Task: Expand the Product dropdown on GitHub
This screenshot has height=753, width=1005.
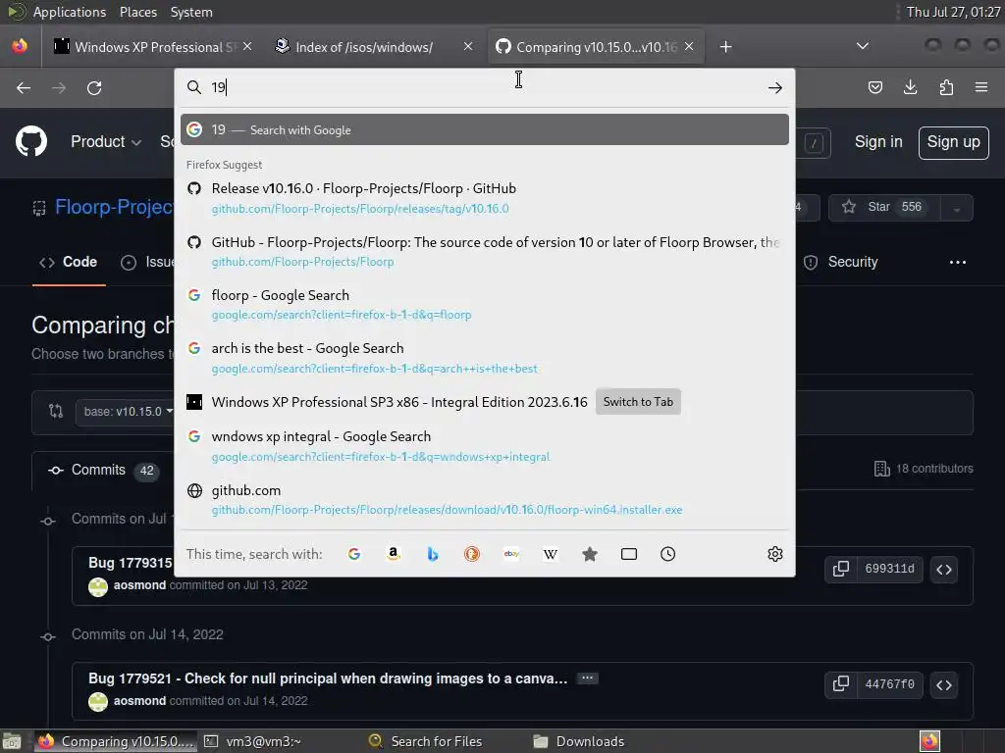Action: point(106,141)
